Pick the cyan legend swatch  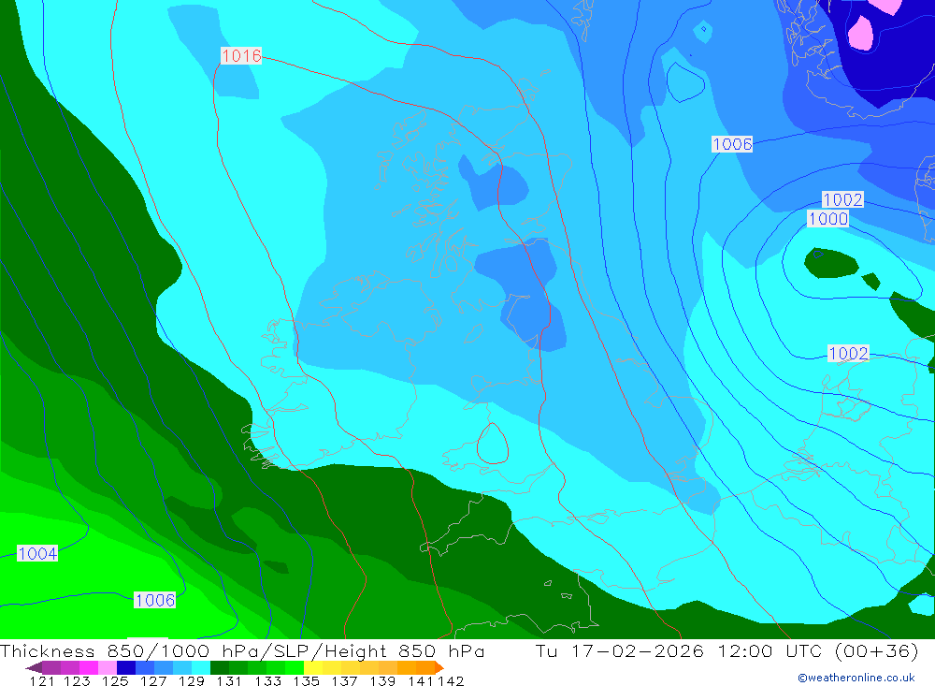tap(201, 667)
